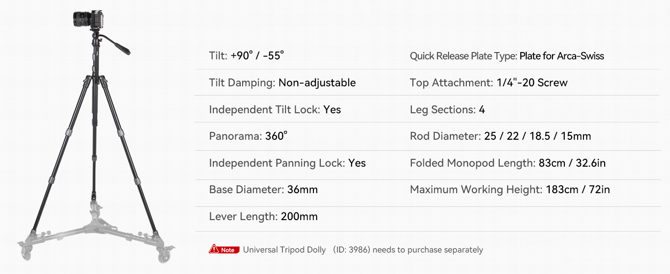Click the Panorama 360° specification

click(x=248, y=136)
